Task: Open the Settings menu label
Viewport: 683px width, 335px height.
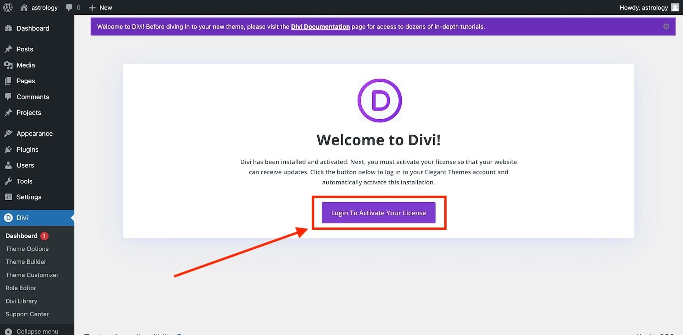Action: click(x=29, y=197)
